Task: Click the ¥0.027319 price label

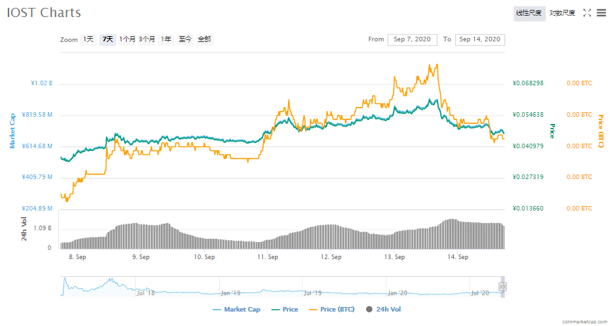Action: (527, 177)
